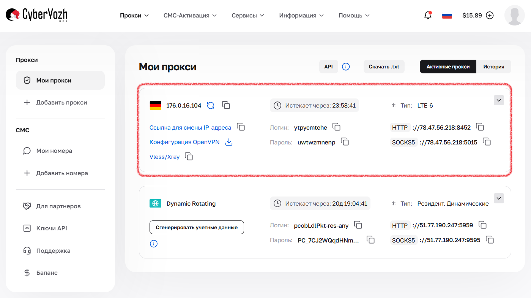The image size is (531, 298).
Task: Copy the login ytpycmtehe
Action: pyautogui.click(x=337, y=127)
